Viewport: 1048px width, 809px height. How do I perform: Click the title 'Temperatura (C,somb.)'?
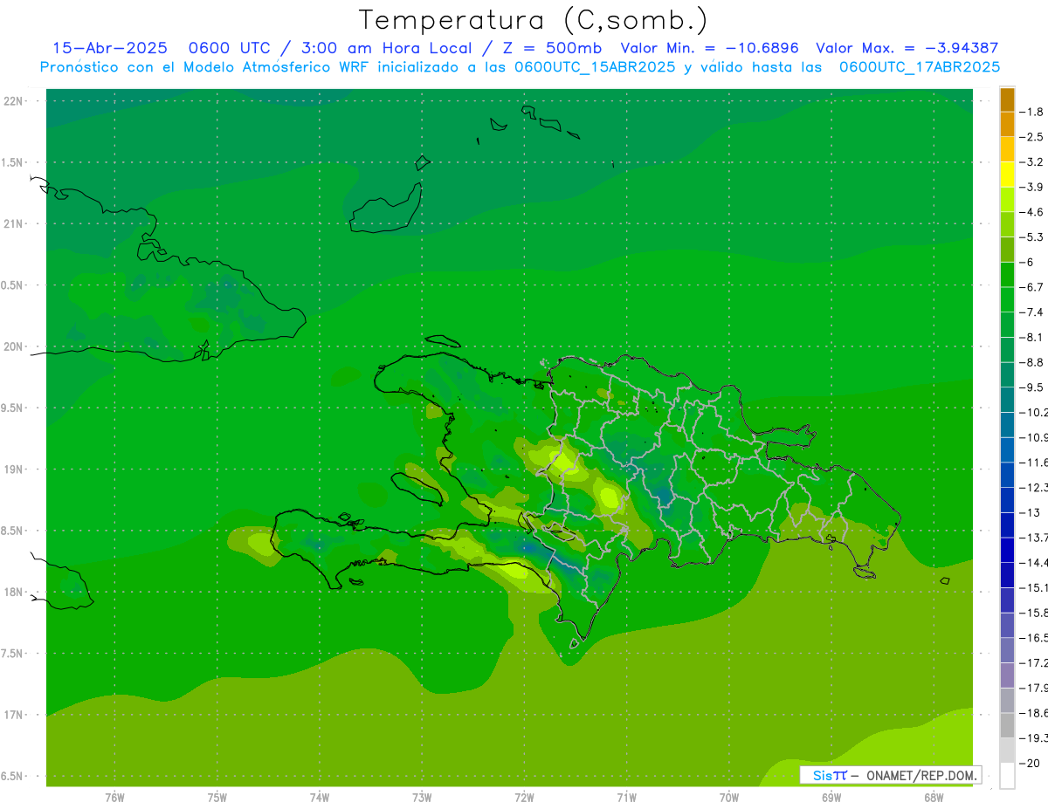pyautogui.click(x=533, y=20)
